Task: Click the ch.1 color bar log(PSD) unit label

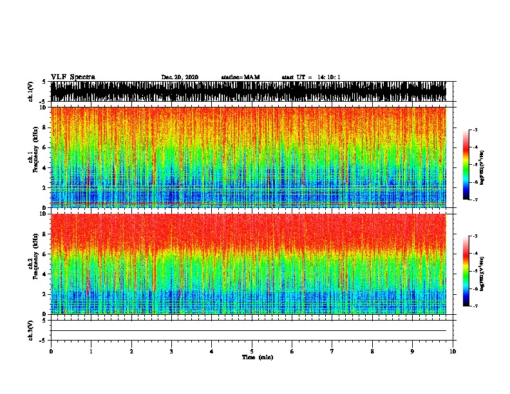Action: coord(482,167)
